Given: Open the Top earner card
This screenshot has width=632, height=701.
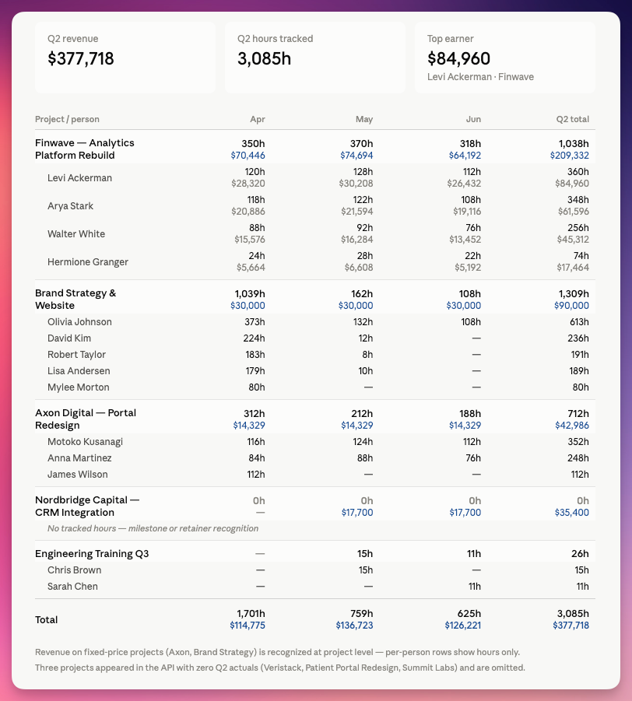Looking at the screenshot, I should click(x=505, y=58).
